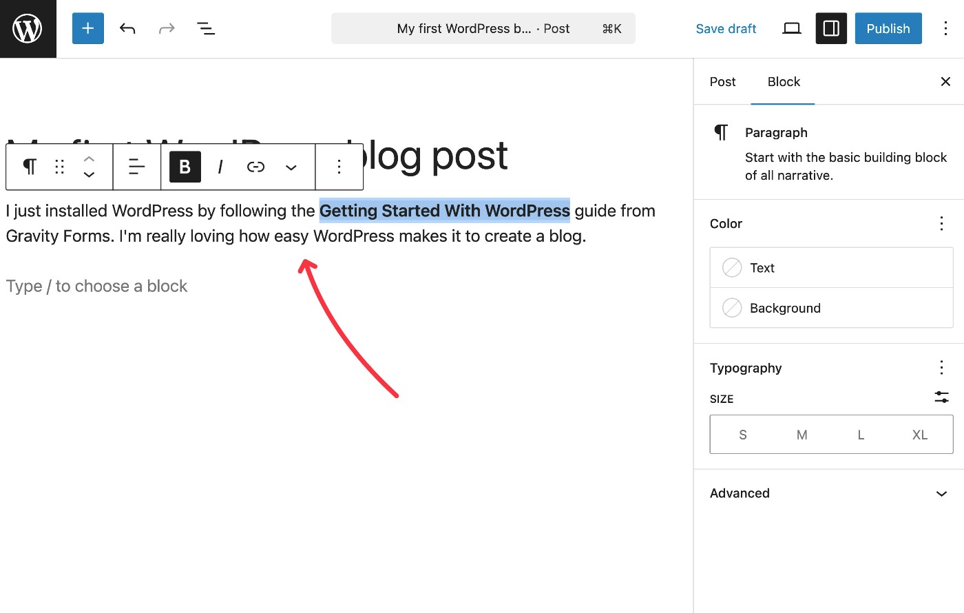964x613 pixels.
Task: Select the XL font size
Action: 920,435
